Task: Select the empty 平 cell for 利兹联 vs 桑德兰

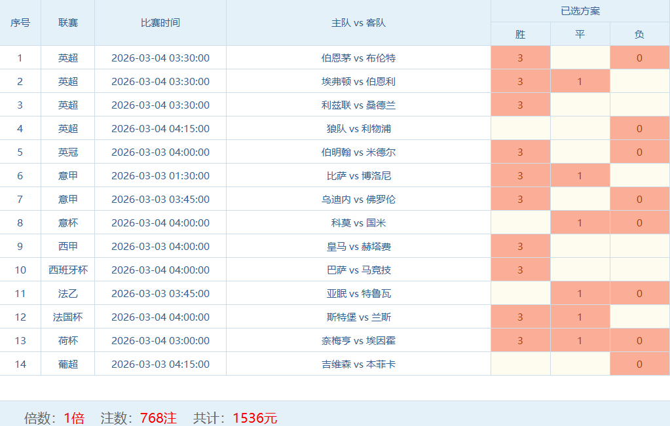Action: [580, 105]
